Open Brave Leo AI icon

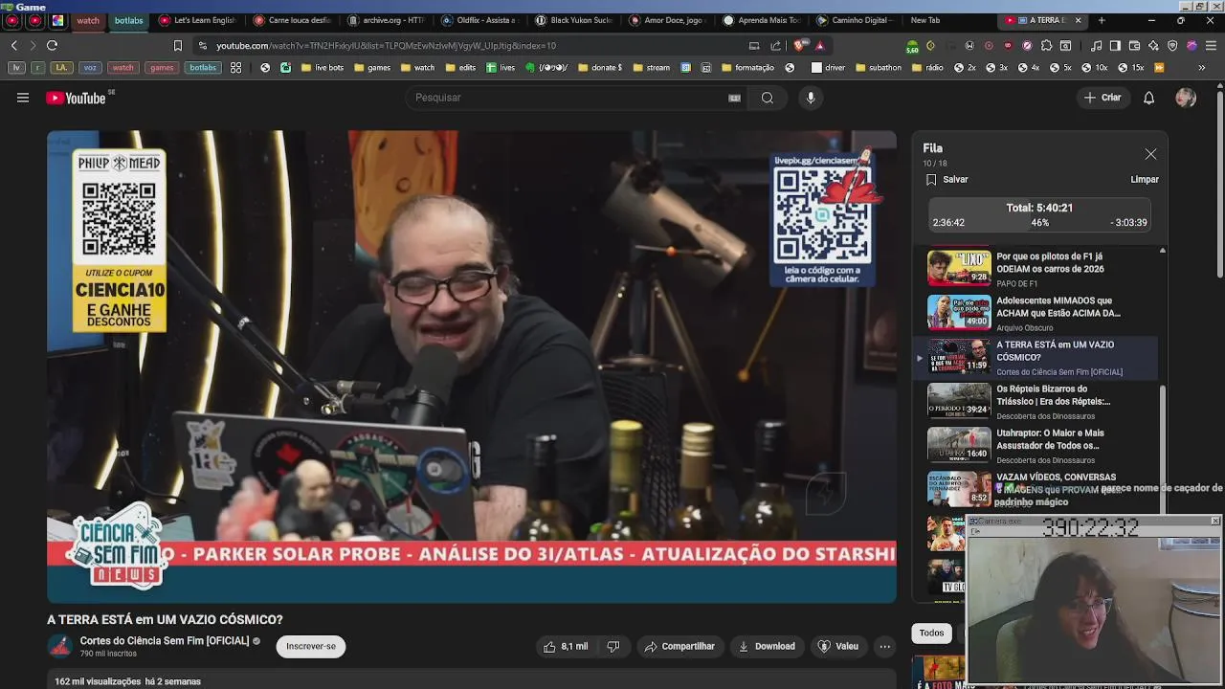tap(1153, 45)
